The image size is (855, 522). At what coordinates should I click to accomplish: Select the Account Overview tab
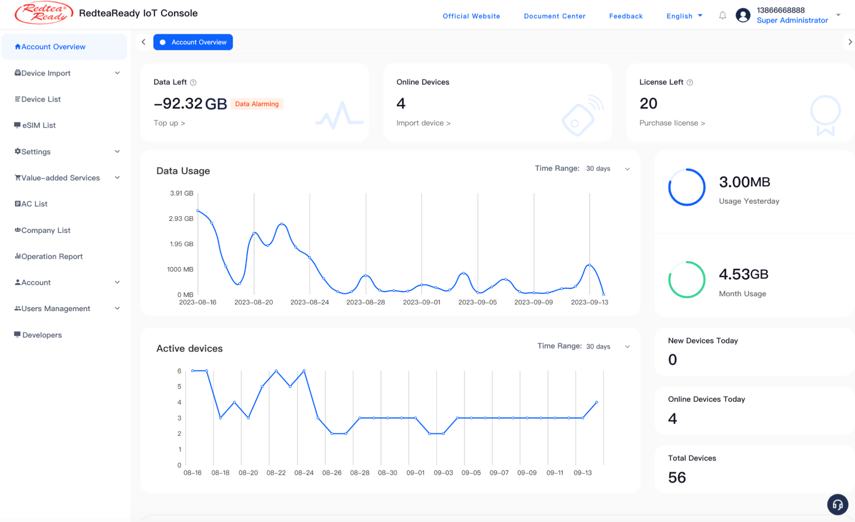point(193,42)
